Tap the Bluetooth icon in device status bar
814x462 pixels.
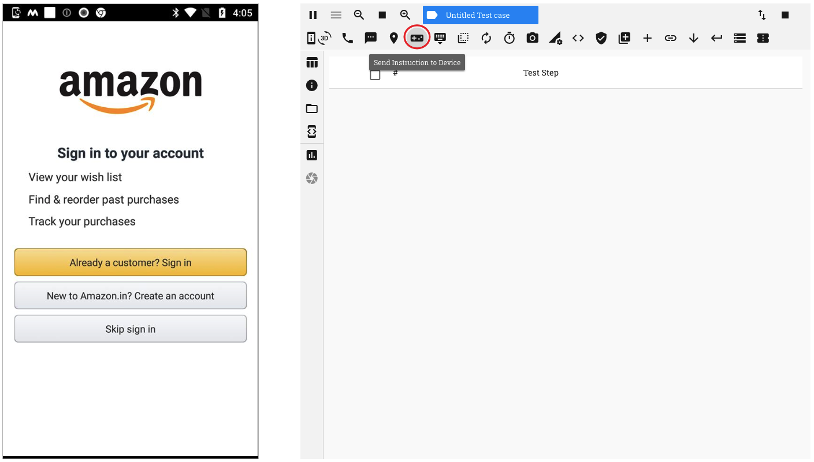pos(176,13)
